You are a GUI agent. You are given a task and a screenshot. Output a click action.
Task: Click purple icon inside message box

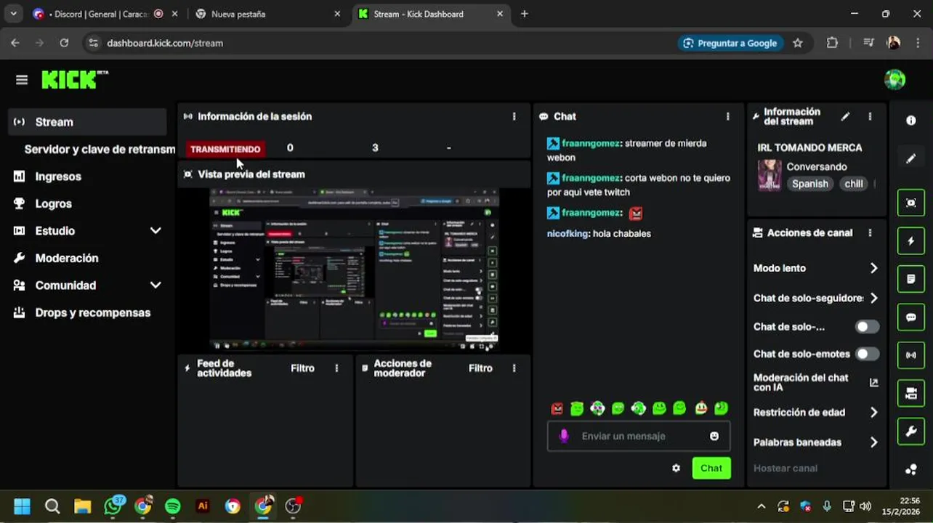[564, 436]
